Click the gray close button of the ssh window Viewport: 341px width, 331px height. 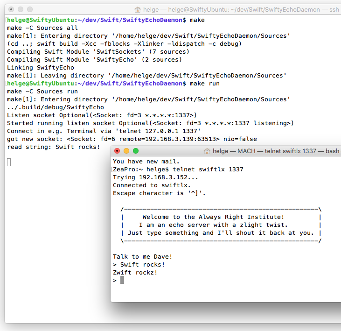tap(11, 9)
